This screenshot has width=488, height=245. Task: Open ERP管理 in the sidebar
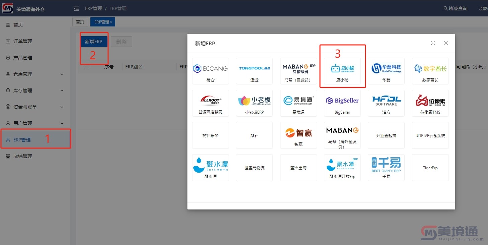point(35,140)
